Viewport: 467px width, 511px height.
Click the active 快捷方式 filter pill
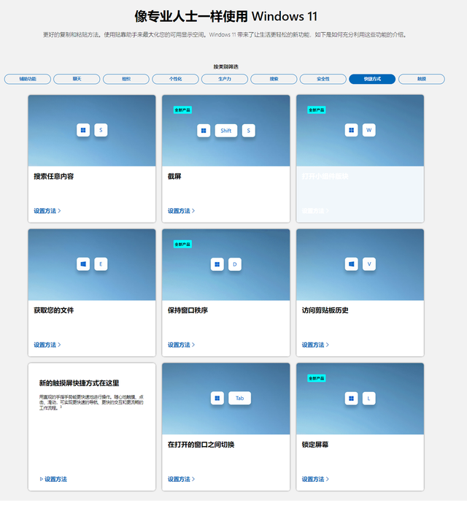pos(372,79)
